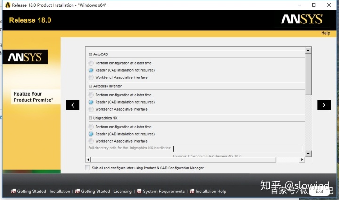Check Skip all and configure later checkbox
This screenshot has width=339, height=200.
click(88, 168)
